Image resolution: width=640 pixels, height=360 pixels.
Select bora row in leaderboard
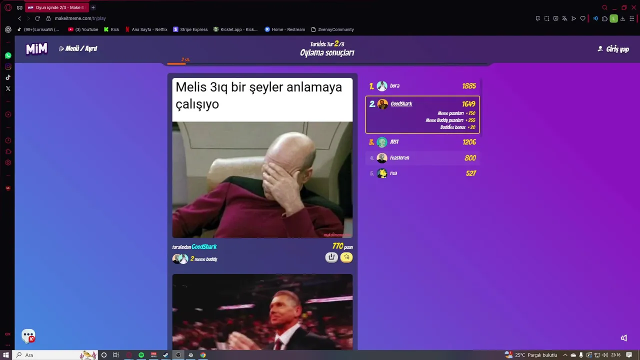[422, 86]
